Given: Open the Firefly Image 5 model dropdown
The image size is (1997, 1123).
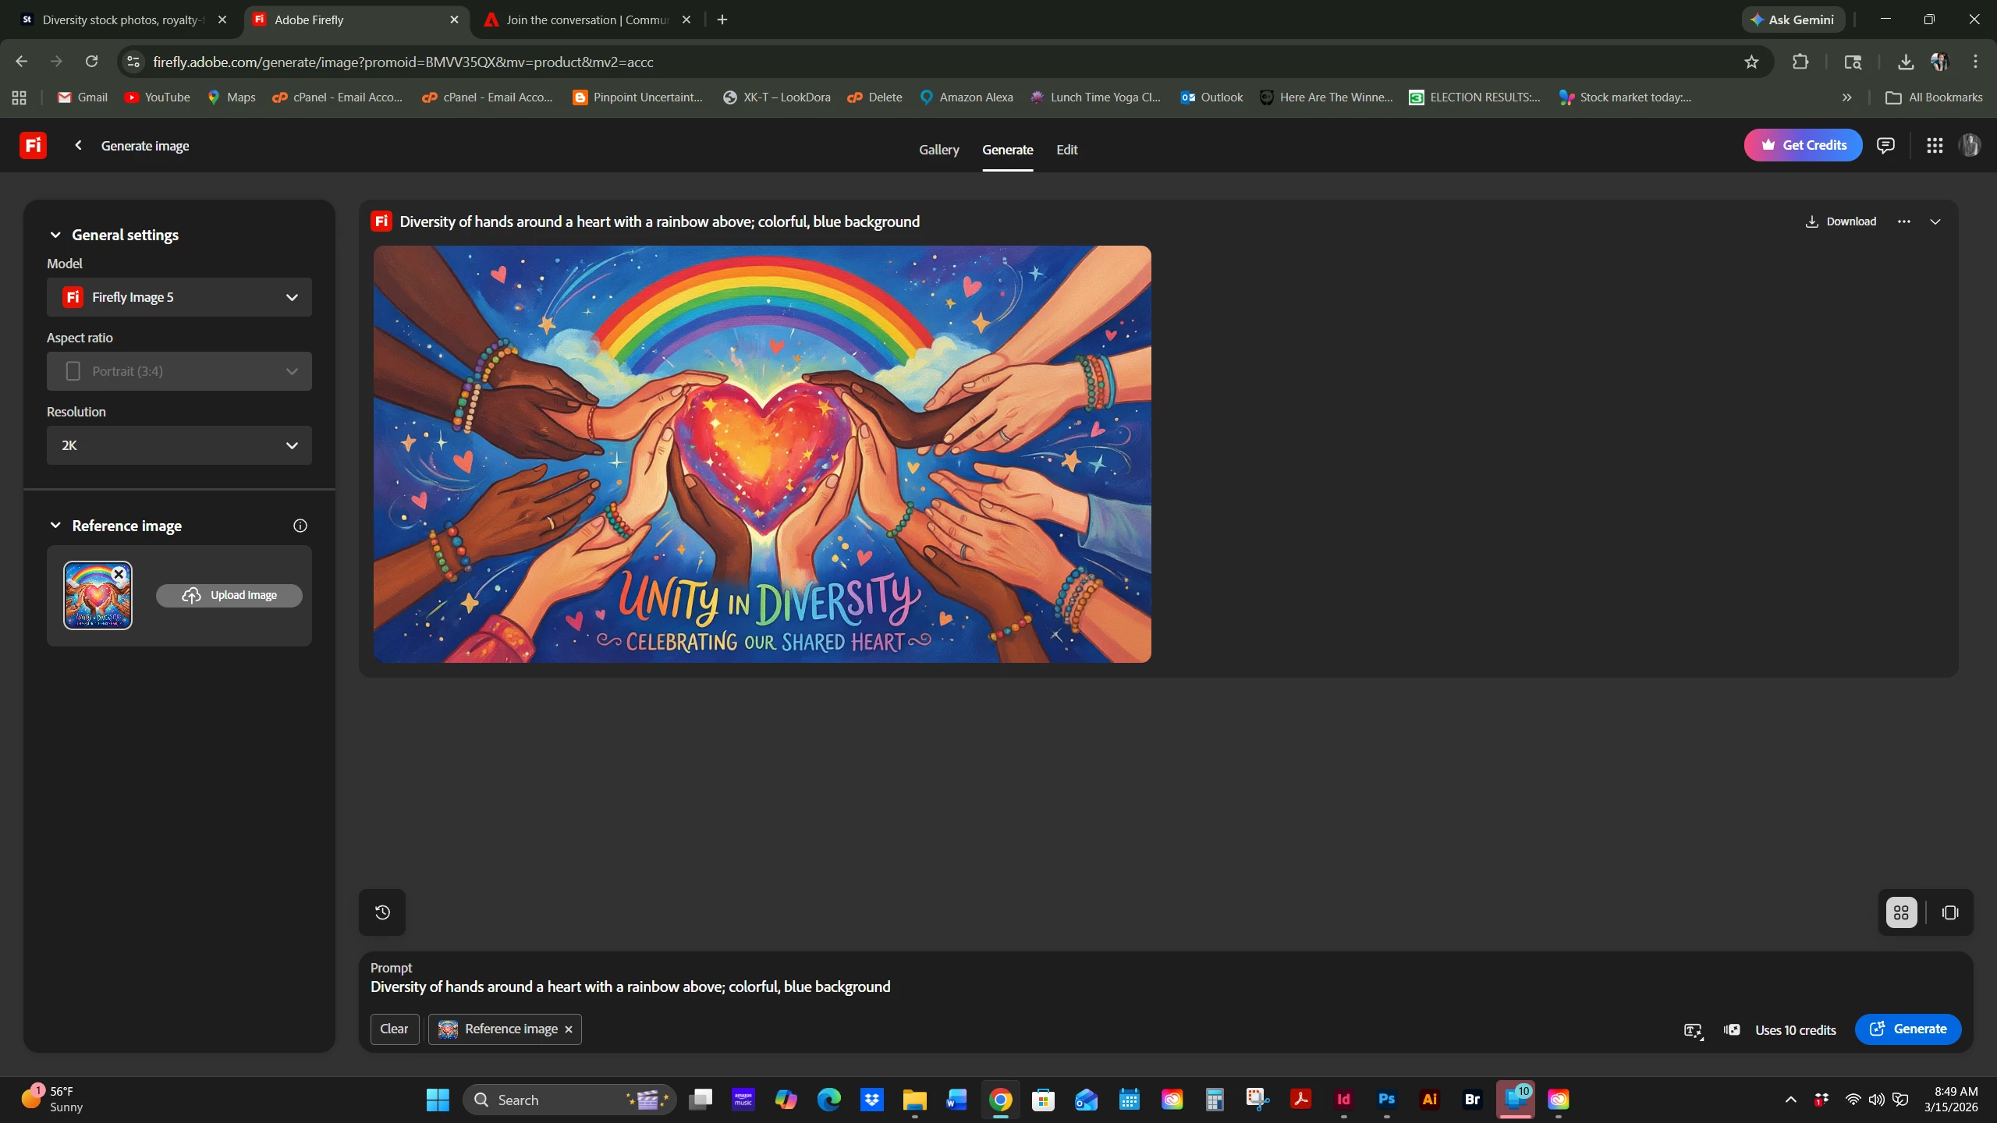Looking at the screenshot, I should coord(179,297).
